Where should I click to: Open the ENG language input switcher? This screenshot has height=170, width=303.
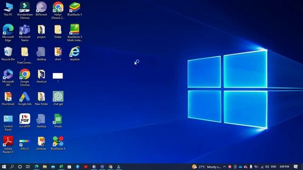274,167
